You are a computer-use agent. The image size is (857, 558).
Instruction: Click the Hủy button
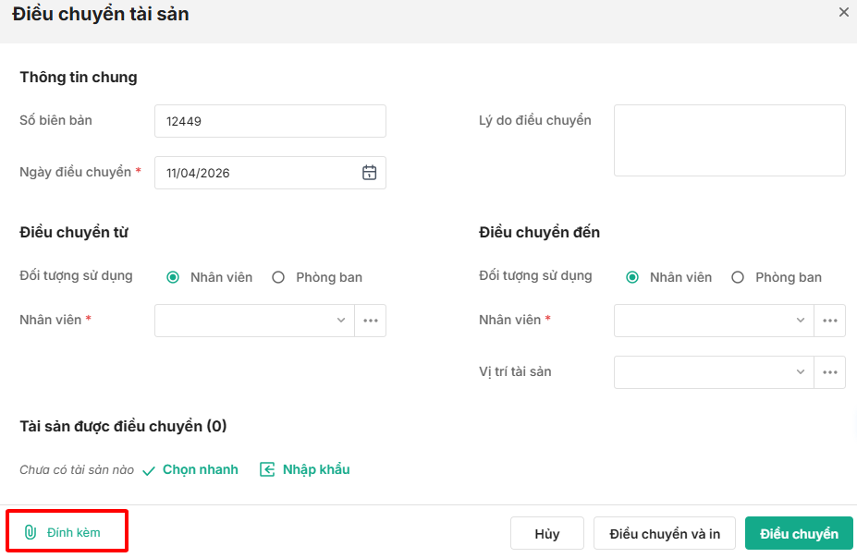[547, 534]
